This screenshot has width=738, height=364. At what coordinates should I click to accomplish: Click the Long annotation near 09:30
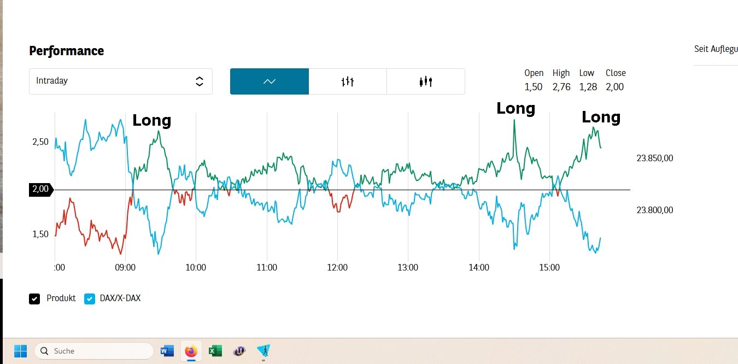[x=151, y=120]
